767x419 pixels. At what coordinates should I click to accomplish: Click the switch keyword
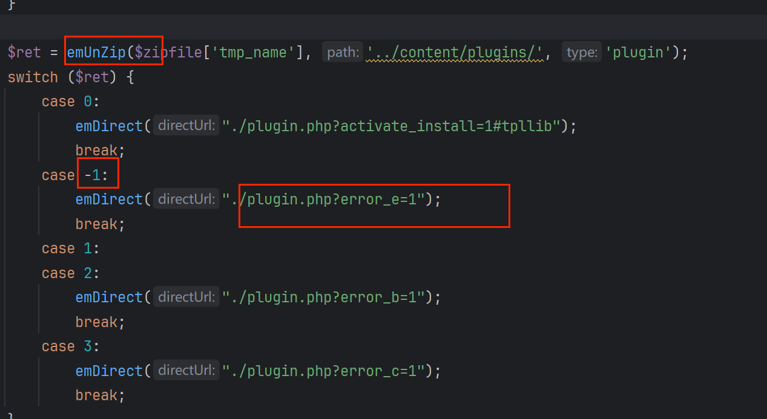(x=33, y=77)
